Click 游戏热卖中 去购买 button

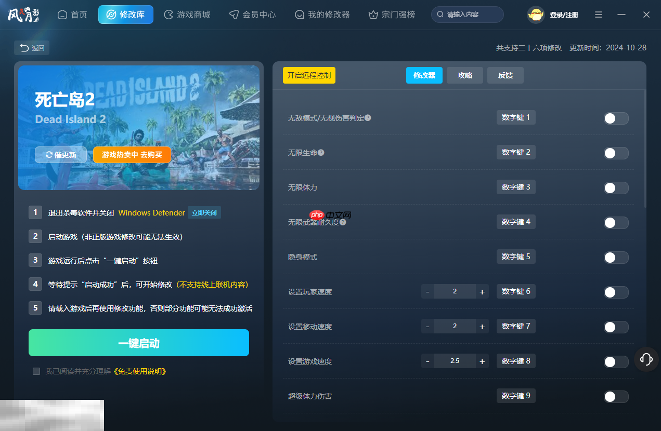(x=132, y=155)
